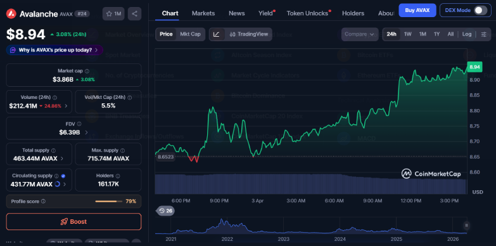Viewport: 496px width, 246px height.
Task: Expand Total supply details chevron
Action: click(x=61, y=159)
